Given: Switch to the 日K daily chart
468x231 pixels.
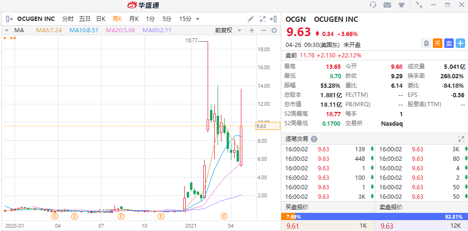Looking at the screenshot, I should tap(101, 19).
